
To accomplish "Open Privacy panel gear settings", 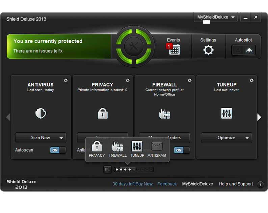I will (x=128, y=81).
